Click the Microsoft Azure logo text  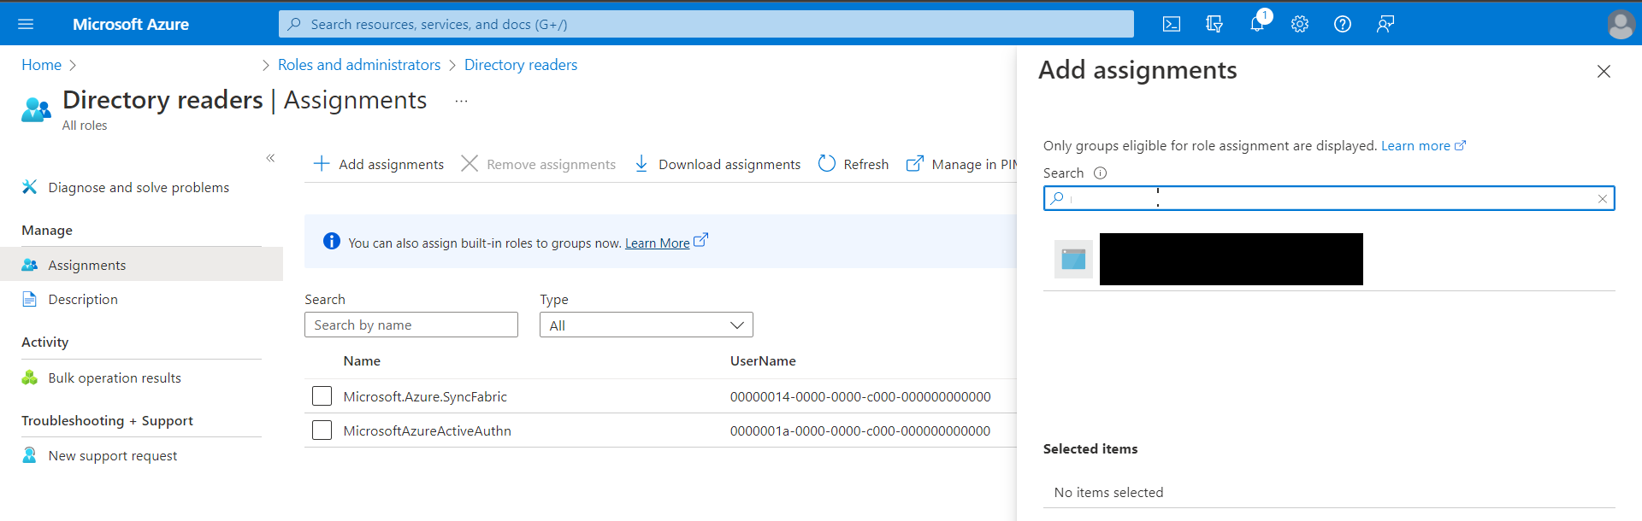point(131,24)
